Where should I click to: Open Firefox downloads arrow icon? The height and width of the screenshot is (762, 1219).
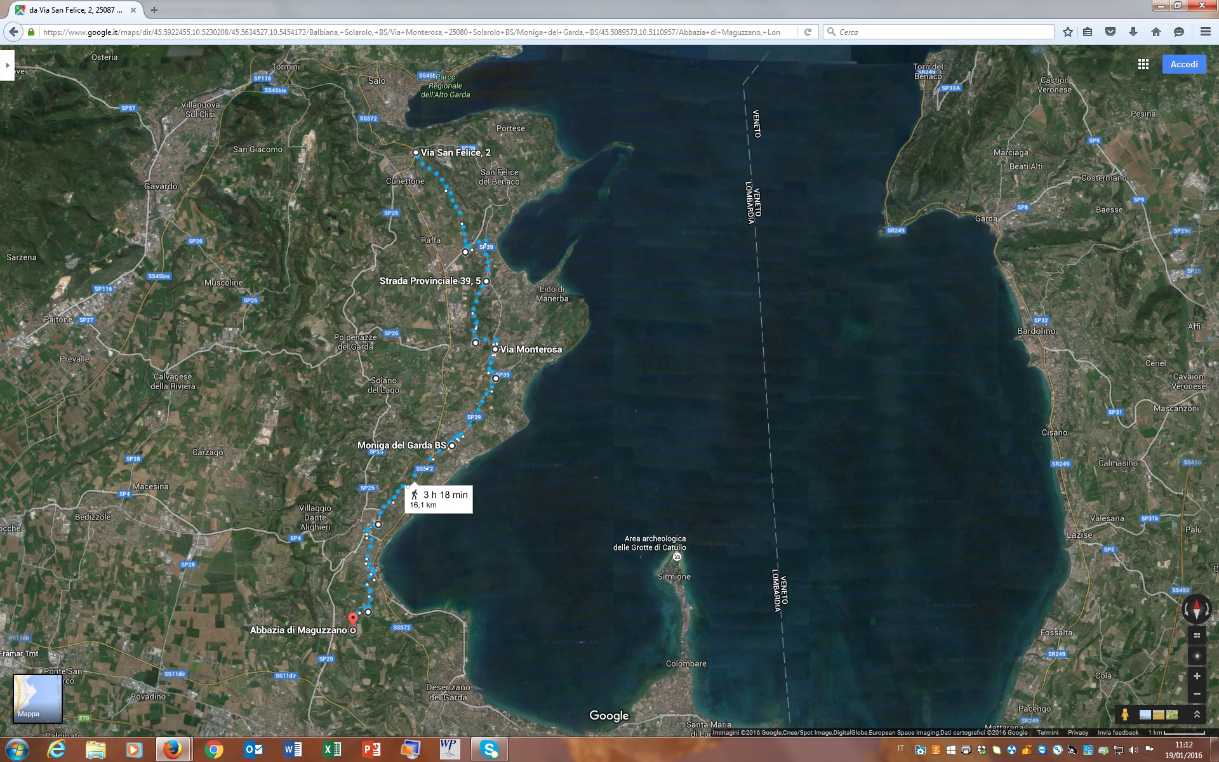[1133, 32]
